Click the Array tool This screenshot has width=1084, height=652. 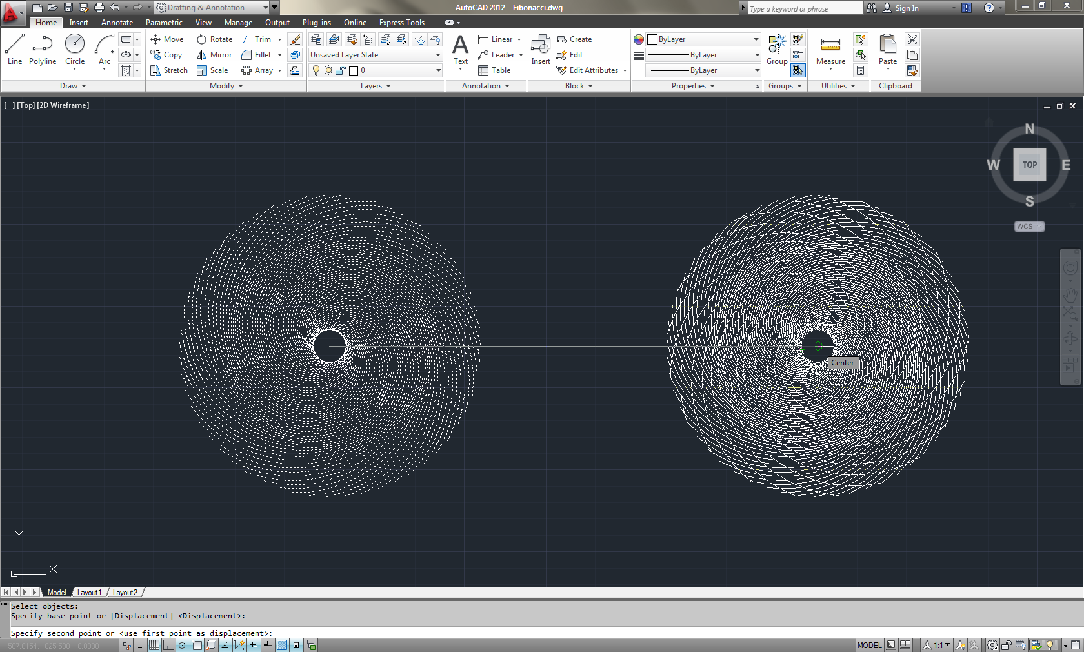[257, 70]
